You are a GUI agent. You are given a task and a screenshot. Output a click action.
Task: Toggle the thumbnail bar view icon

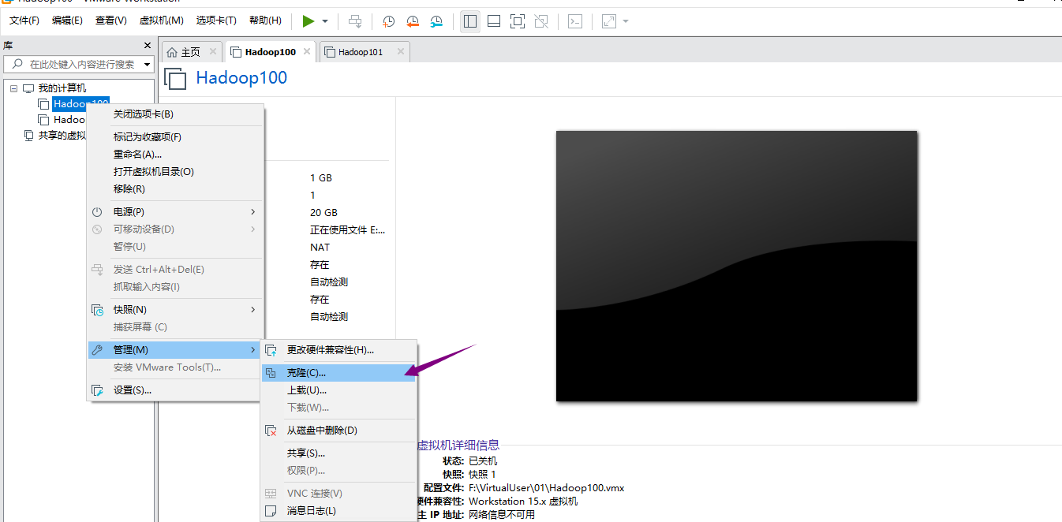494,21
